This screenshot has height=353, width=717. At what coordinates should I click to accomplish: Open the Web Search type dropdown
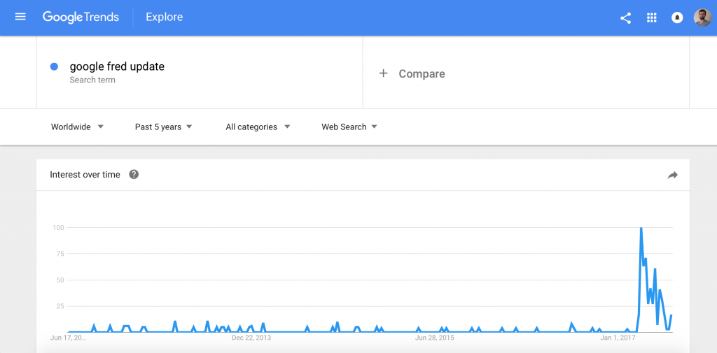click(349, 127)
